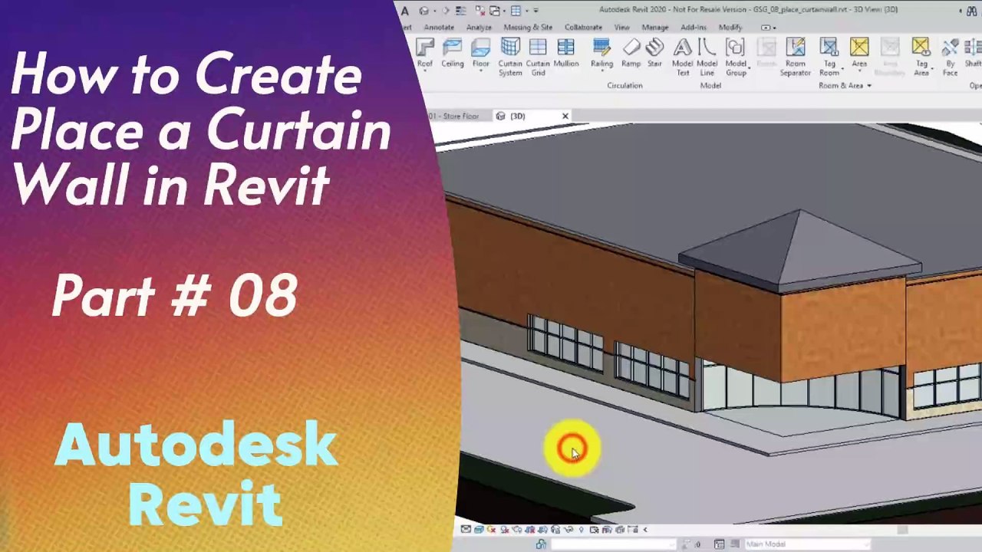Viewport: 982px width, 552px height.
Task: Click the Model panel label
Action: [710, 86]
